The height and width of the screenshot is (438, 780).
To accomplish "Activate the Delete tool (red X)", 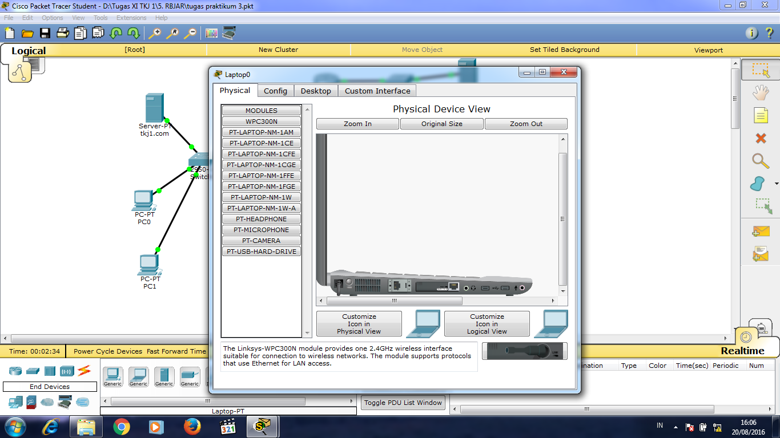I will [761, 137].
